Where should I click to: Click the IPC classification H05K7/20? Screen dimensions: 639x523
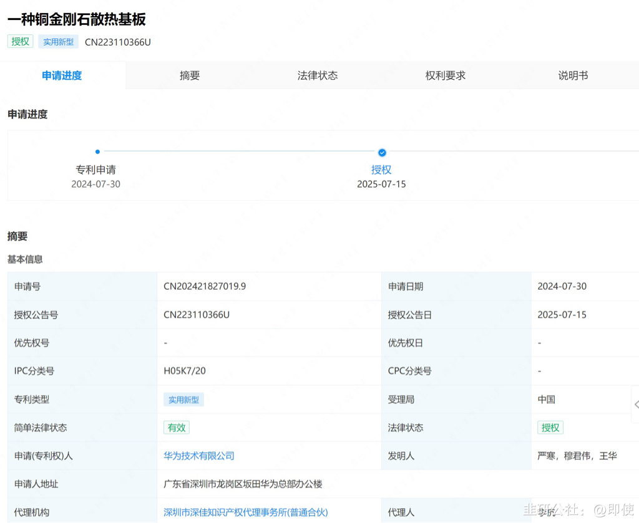(x=185, y=371)
